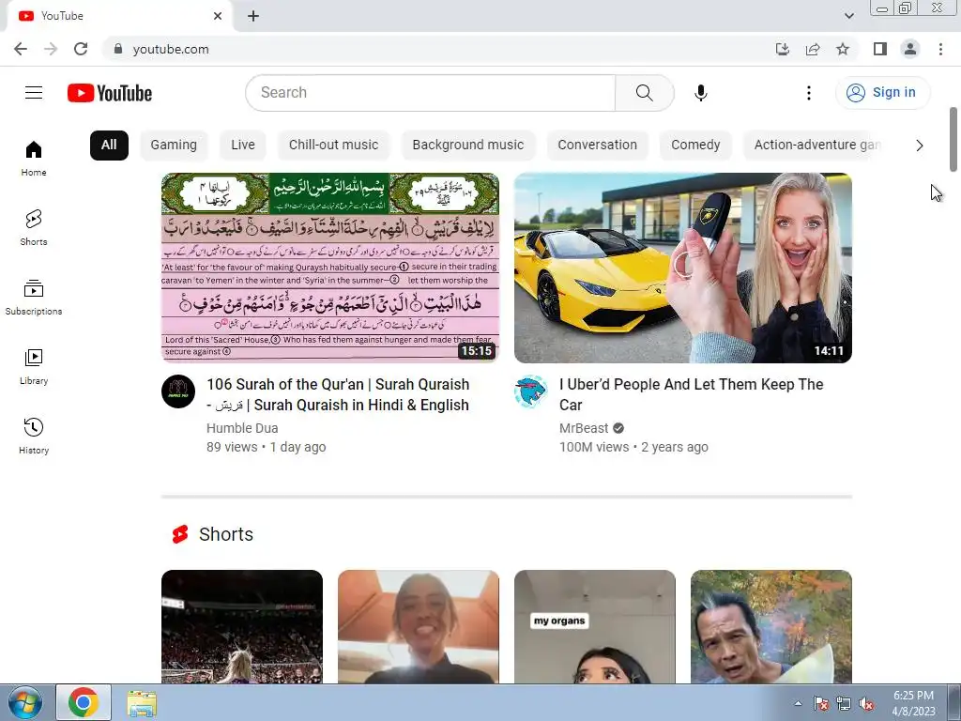Select the Comedy filter chip
Screen dimensions: 961x721
point(695,146)
